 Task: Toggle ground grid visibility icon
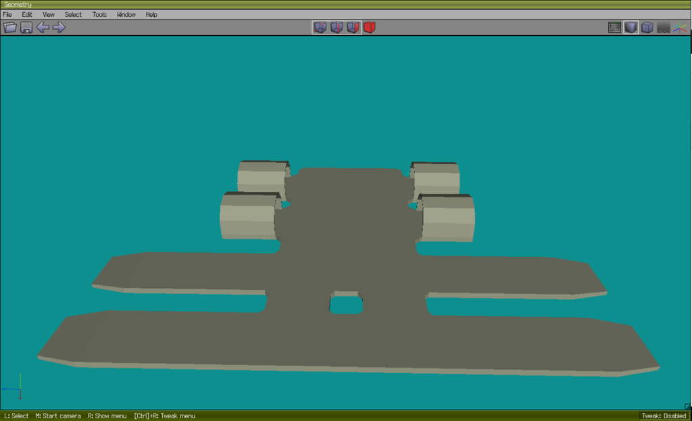[664, 28]
